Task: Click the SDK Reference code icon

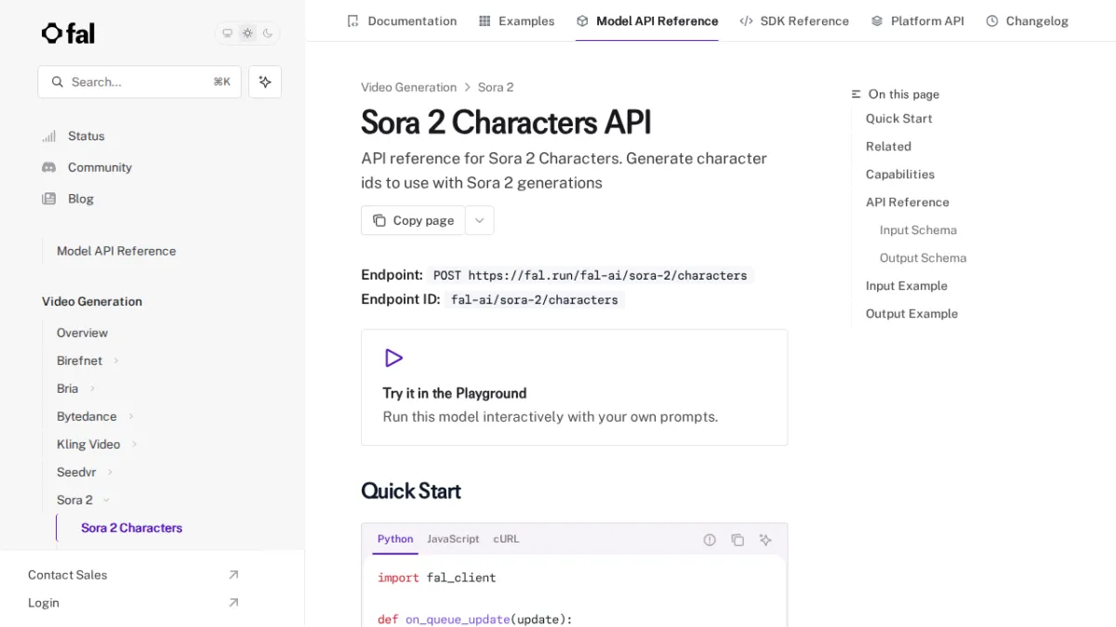Action: [746, 20]
